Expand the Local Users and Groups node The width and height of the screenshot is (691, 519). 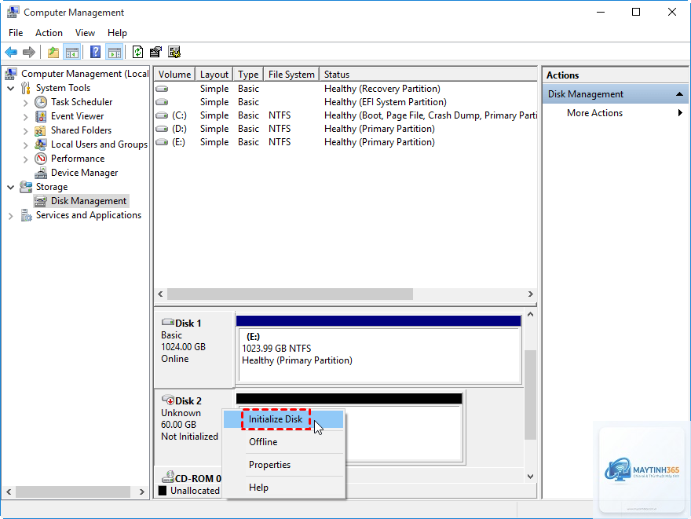pyautogui.click(x=26, y=145)
